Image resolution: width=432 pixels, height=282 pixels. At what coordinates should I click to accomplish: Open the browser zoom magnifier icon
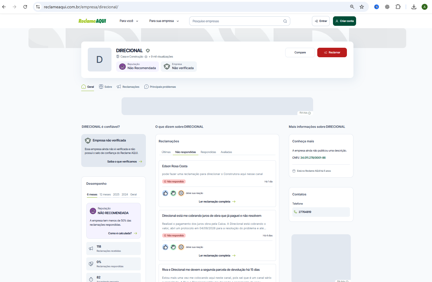coord(352,7)
